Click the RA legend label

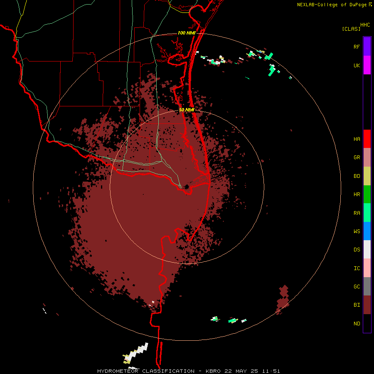click(357, 213)
